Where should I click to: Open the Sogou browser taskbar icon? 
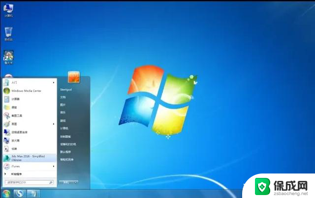[x=20, y=194]
